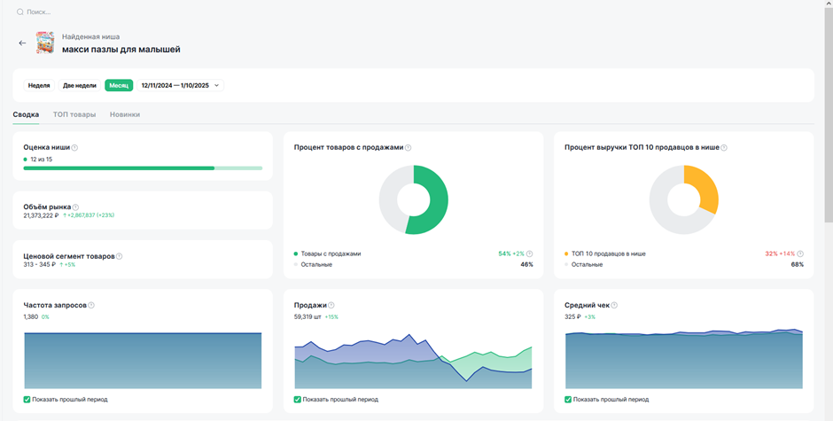
Task: Click the niche rating progress bar
Action: [143, 168]
